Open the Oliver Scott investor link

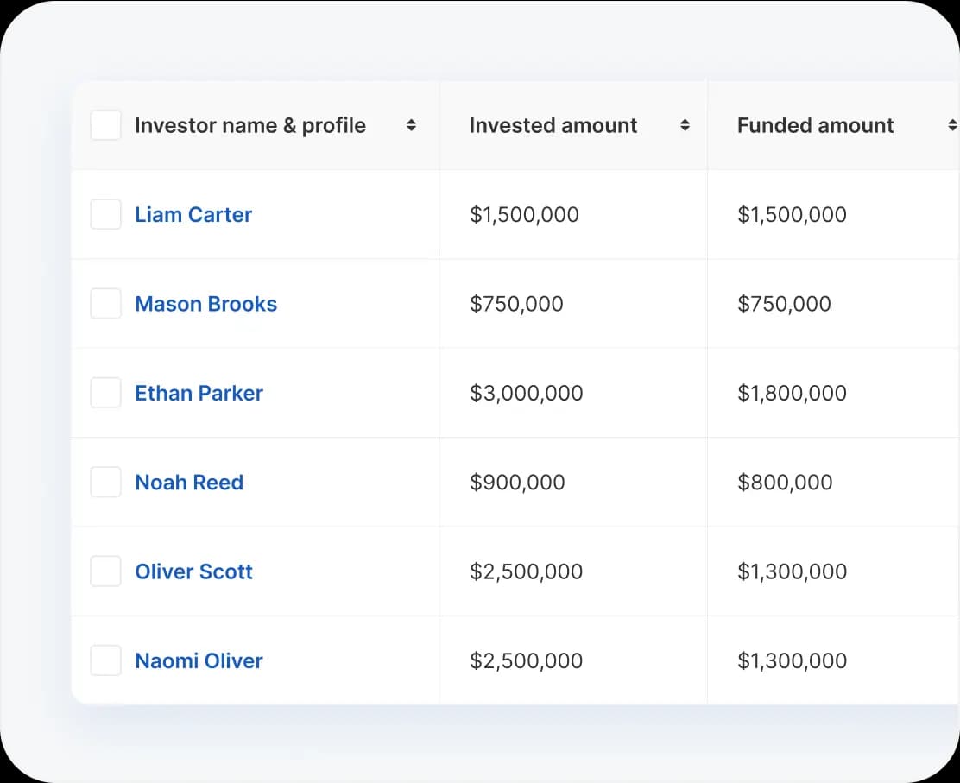[193, 571]
